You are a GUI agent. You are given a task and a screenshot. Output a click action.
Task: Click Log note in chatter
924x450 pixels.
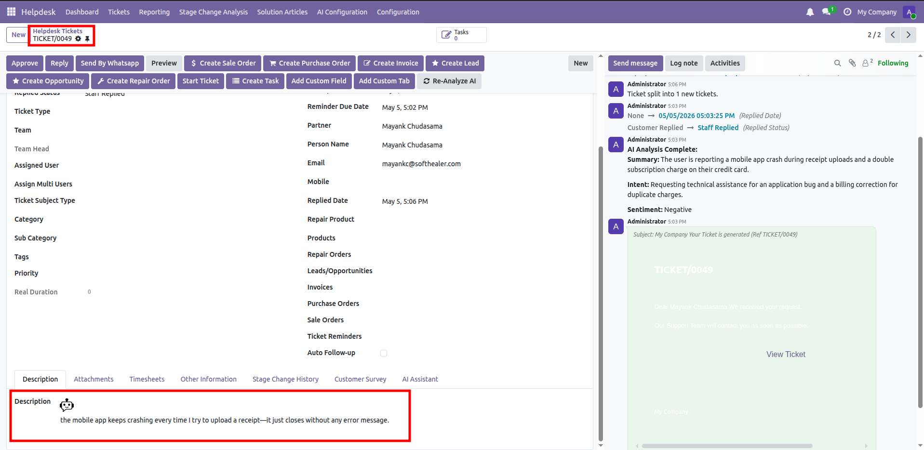tap(683, 63)
